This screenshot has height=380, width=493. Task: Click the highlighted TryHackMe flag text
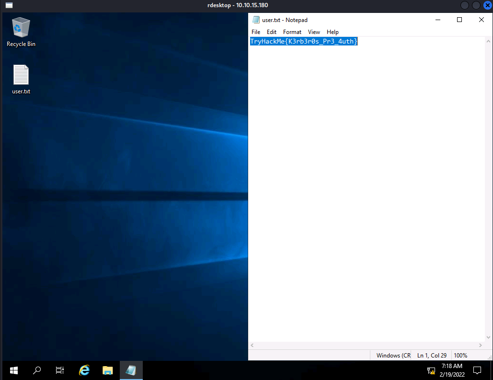coord(304,41)
